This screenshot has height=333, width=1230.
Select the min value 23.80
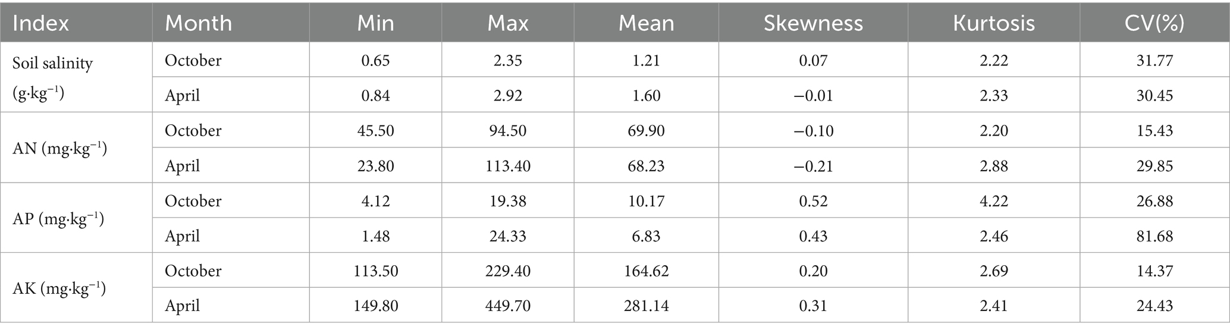[375, 166]
